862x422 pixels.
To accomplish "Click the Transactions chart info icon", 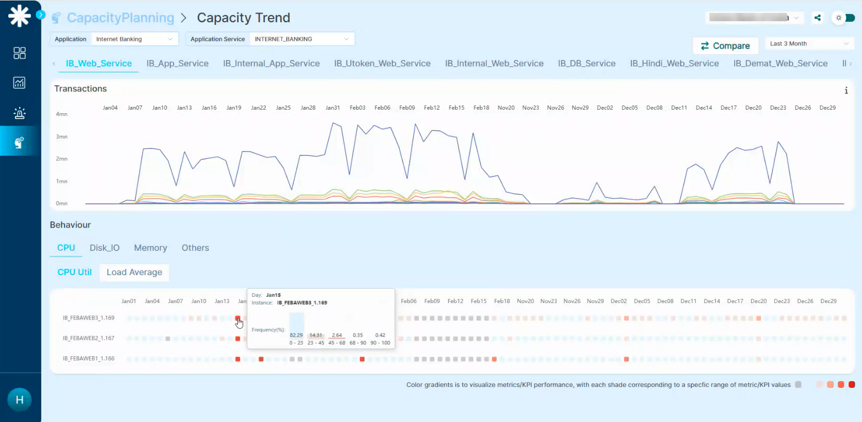I will (x=846, y=91).
